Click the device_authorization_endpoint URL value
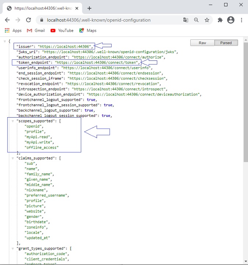The width and height of the screenshot is (248, 265). (143, 94)
